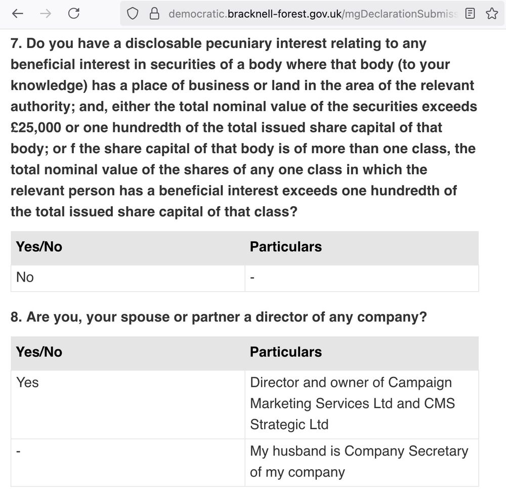Go back using the back arrow
This screenshot has height=504, width=506.
[18, 13]
